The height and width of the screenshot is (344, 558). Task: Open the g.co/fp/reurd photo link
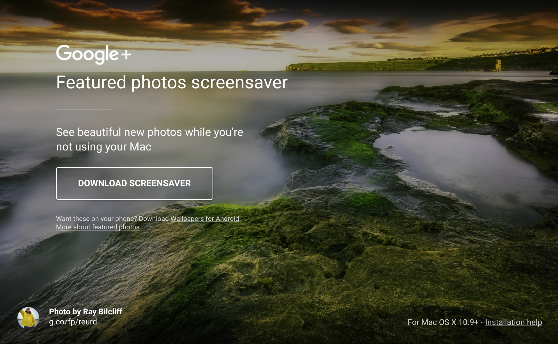tap(73, 322)
